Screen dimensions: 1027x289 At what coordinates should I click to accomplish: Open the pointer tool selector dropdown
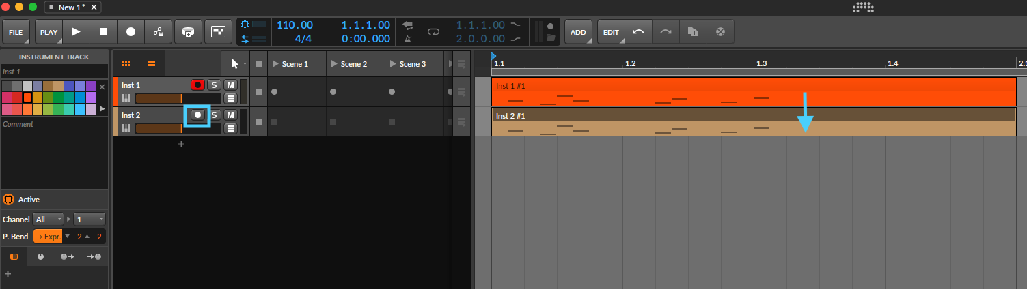[x=236, y=64]
